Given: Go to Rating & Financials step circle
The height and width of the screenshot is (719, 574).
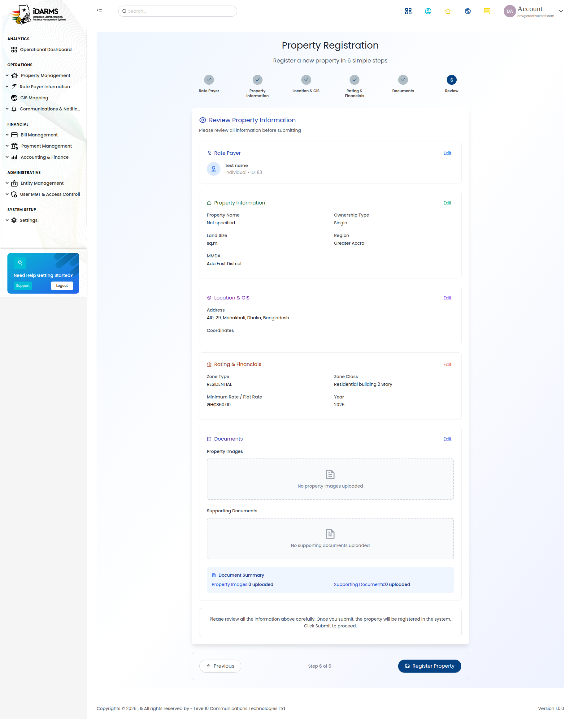Looking at the screenshot, I should click(354, 80).
